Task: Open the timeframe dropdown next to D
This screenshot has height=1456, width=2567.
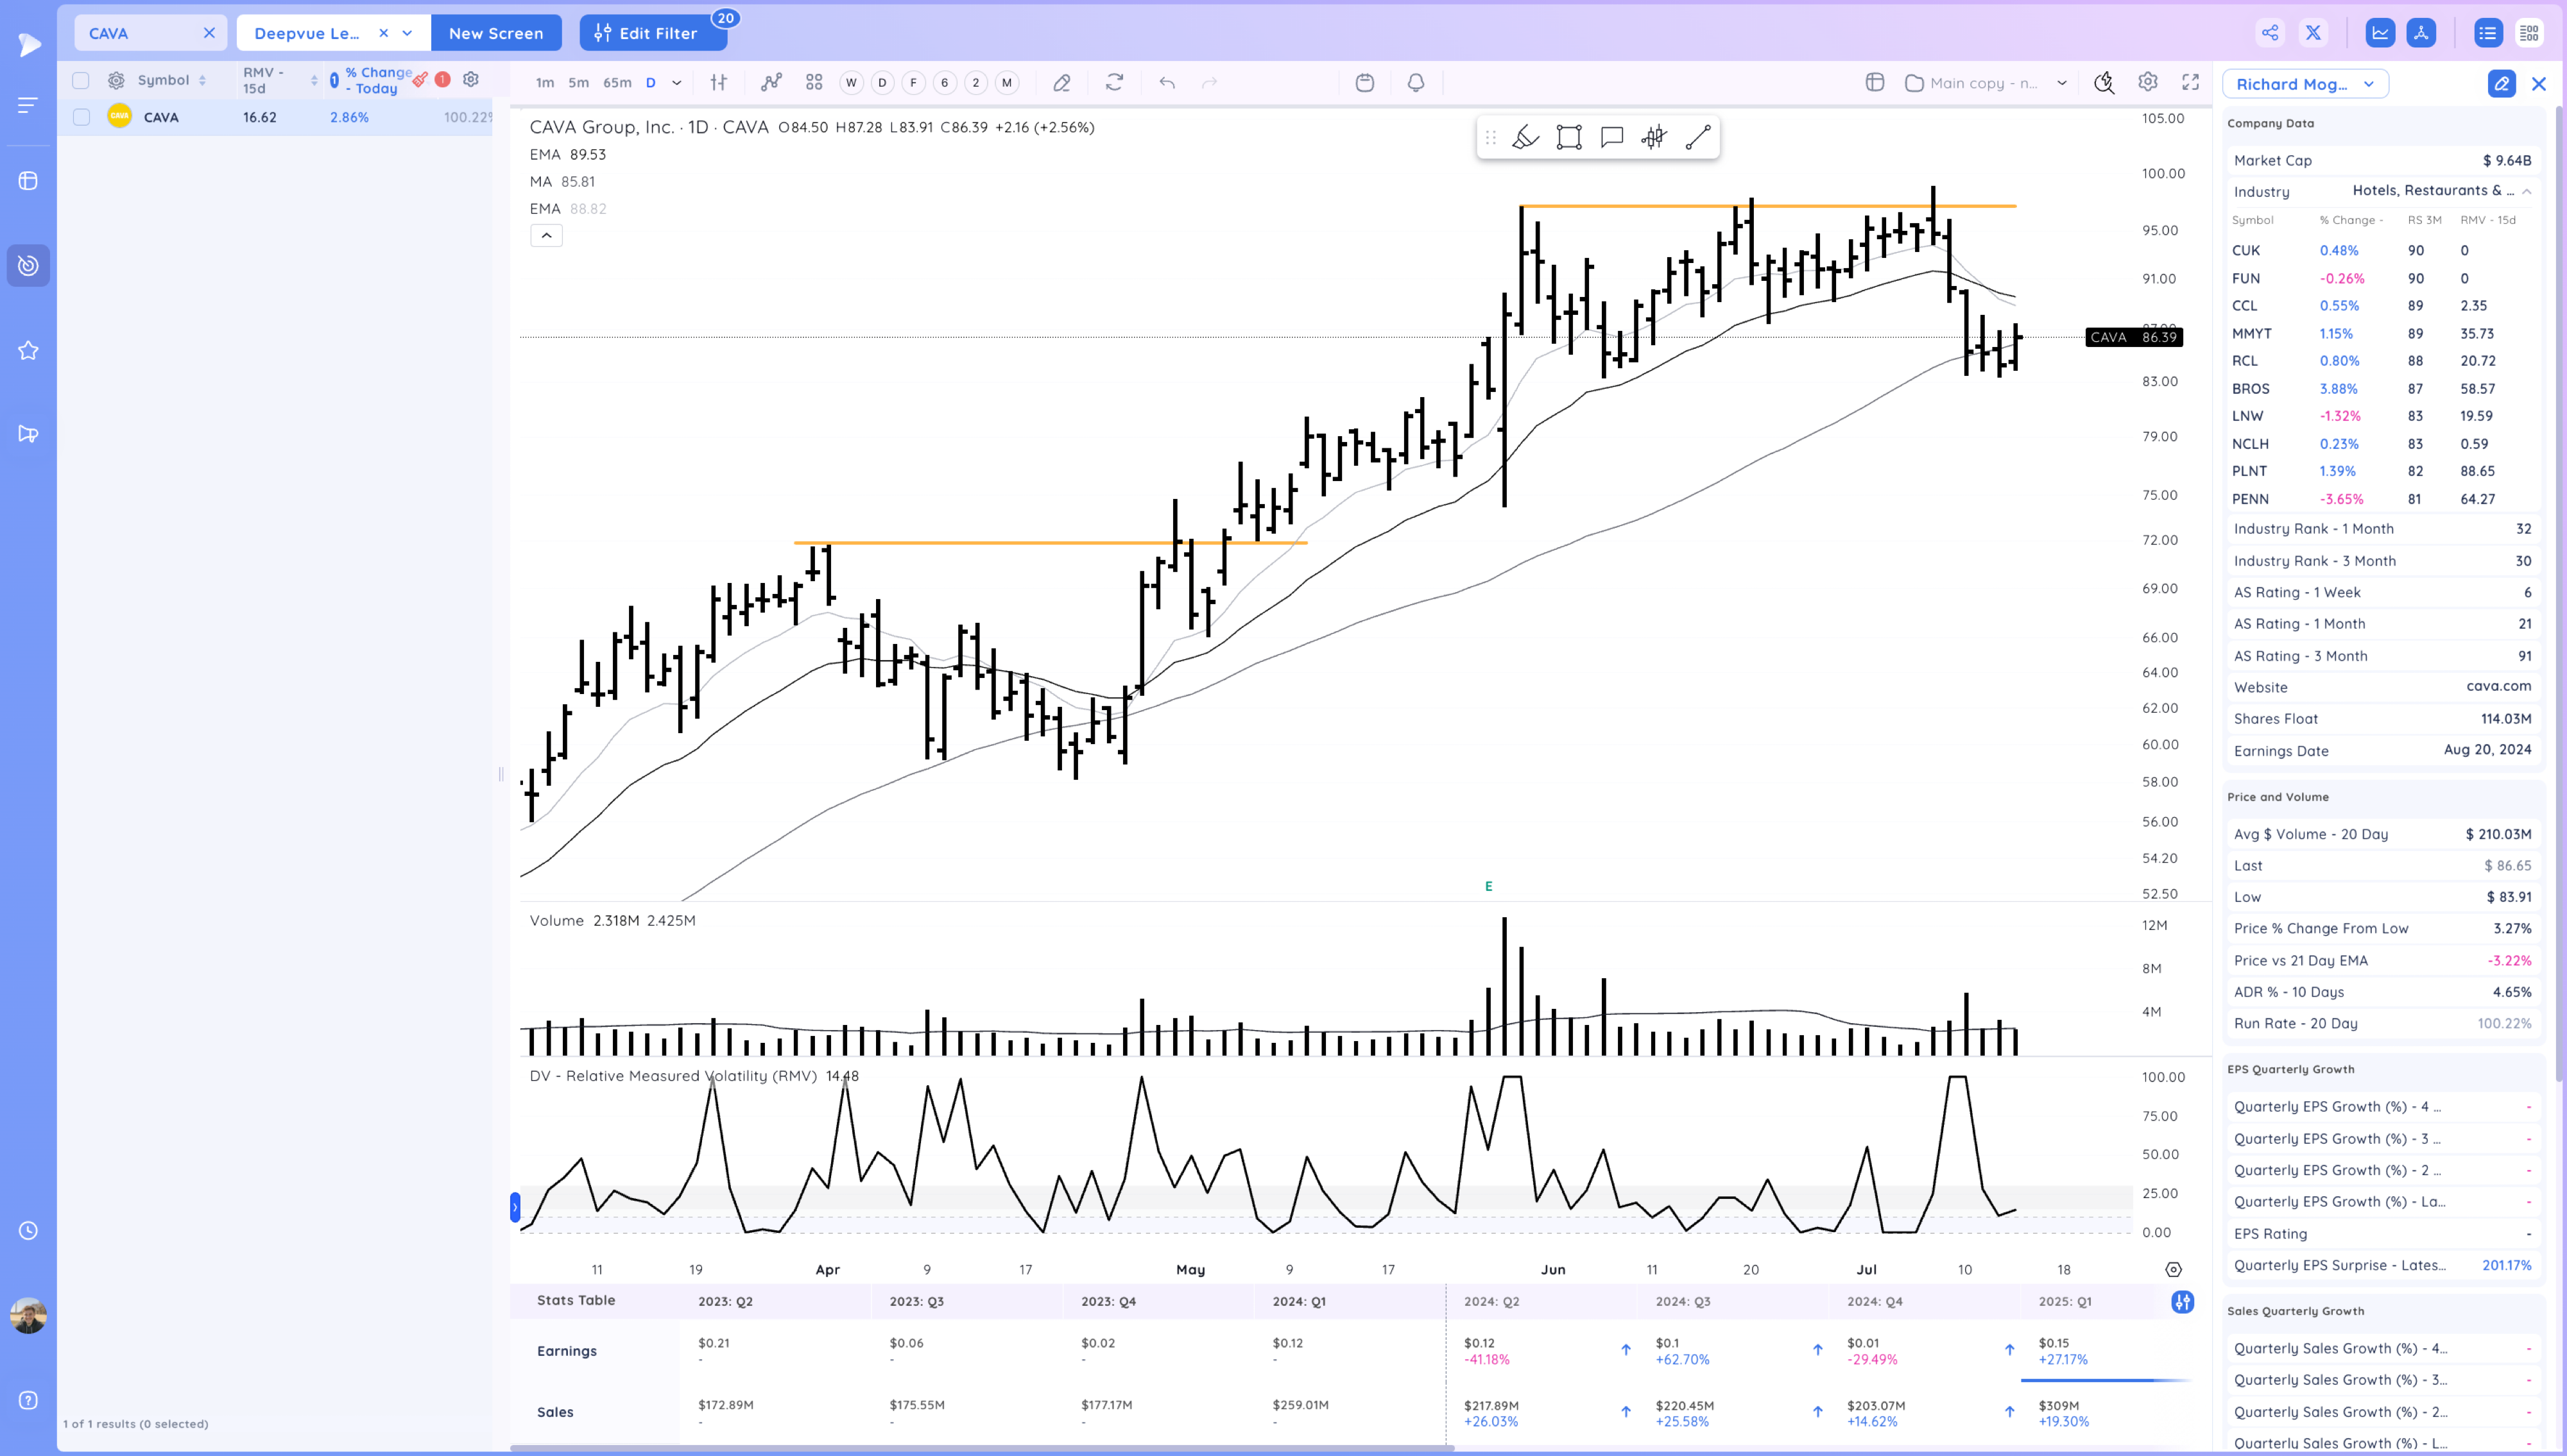Action: pyautogui.click(x=677, y=83)
